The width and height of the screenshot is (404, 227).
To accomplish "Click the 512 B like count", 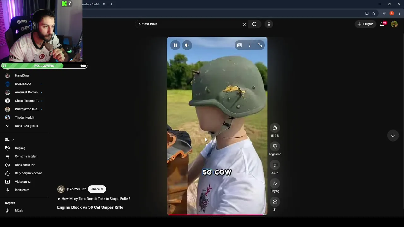I will [275, 136].
